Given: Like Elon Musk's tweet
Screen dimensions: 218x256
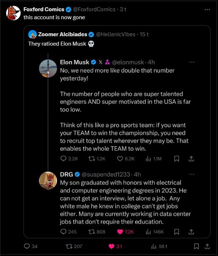Looking at the screenshot, I should pos(120,159).
